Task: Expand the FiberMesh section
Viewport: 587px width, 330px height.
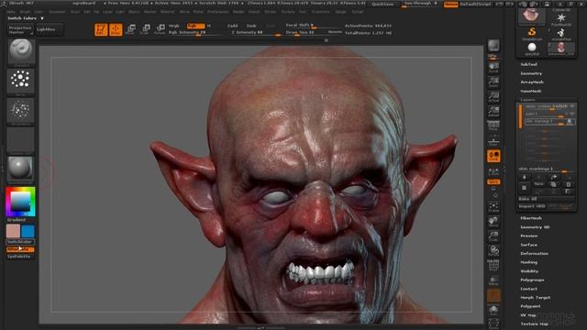Action: [x=531, y=218]
